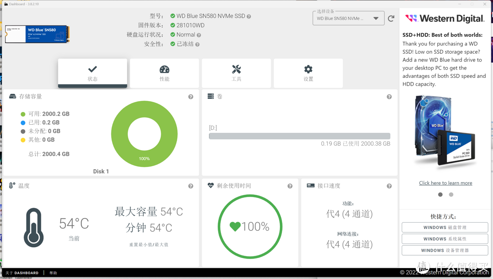The height and width of the screenshot is (279, 493).
Task: Click green check next to model name
Action: point(173,15)
